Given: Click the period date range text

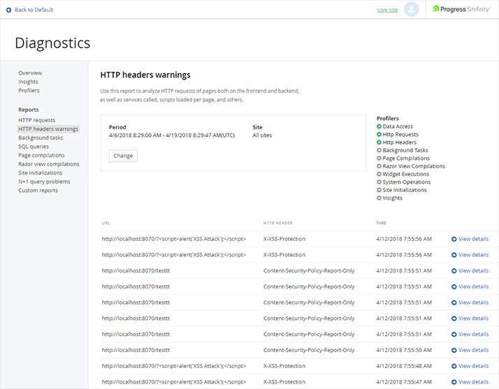Looking at the screenshot, I should pyautogui.click(x=172, y=135).
